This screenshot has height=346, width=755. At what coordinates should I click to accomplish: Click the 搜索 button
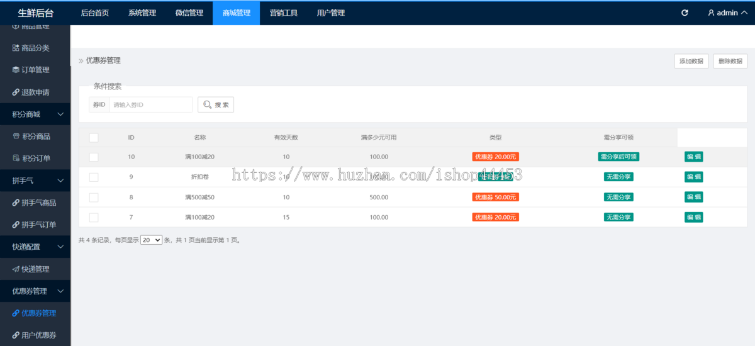pos(216,104)
